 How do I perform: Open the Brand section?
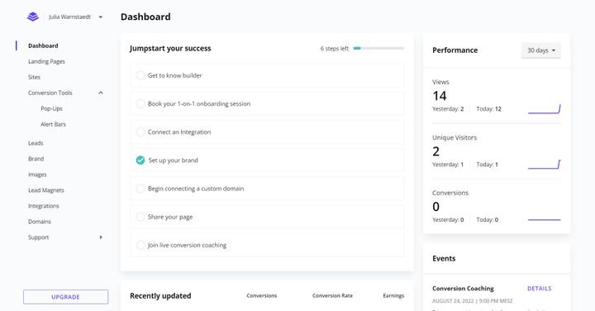click(36, 159)
